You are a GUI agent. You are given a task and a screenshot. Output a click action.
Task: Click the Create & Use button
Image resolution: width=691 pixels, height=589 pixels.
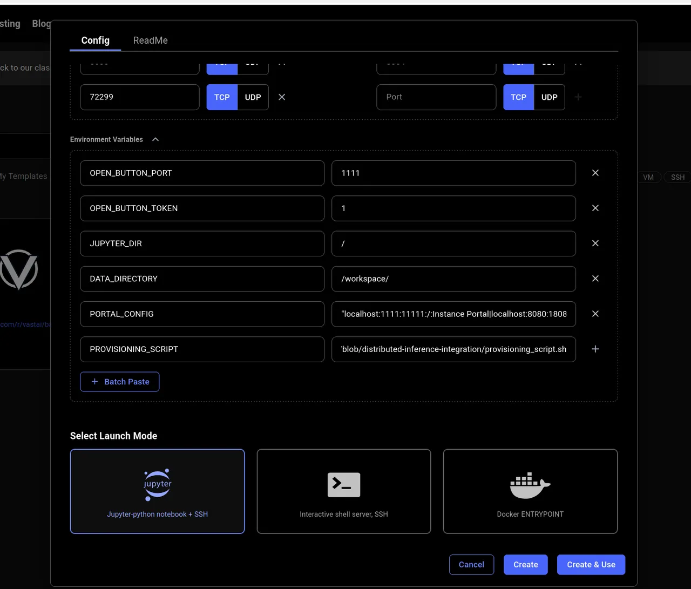point(591,565)
